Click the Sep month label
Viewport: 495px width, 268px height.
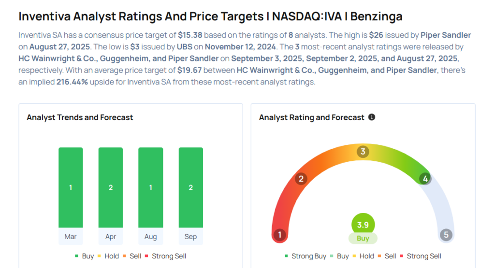coord(190,237)
